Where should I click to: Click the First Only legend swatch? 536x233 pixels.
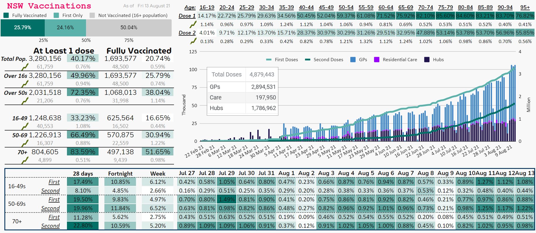pyautogui.click(x=56, y=15)
